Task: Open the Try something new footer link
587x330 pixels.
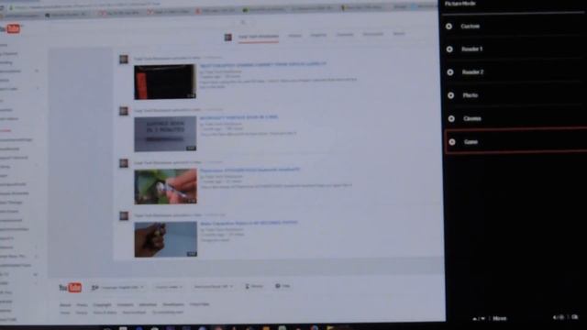Action: coord(168,312)
